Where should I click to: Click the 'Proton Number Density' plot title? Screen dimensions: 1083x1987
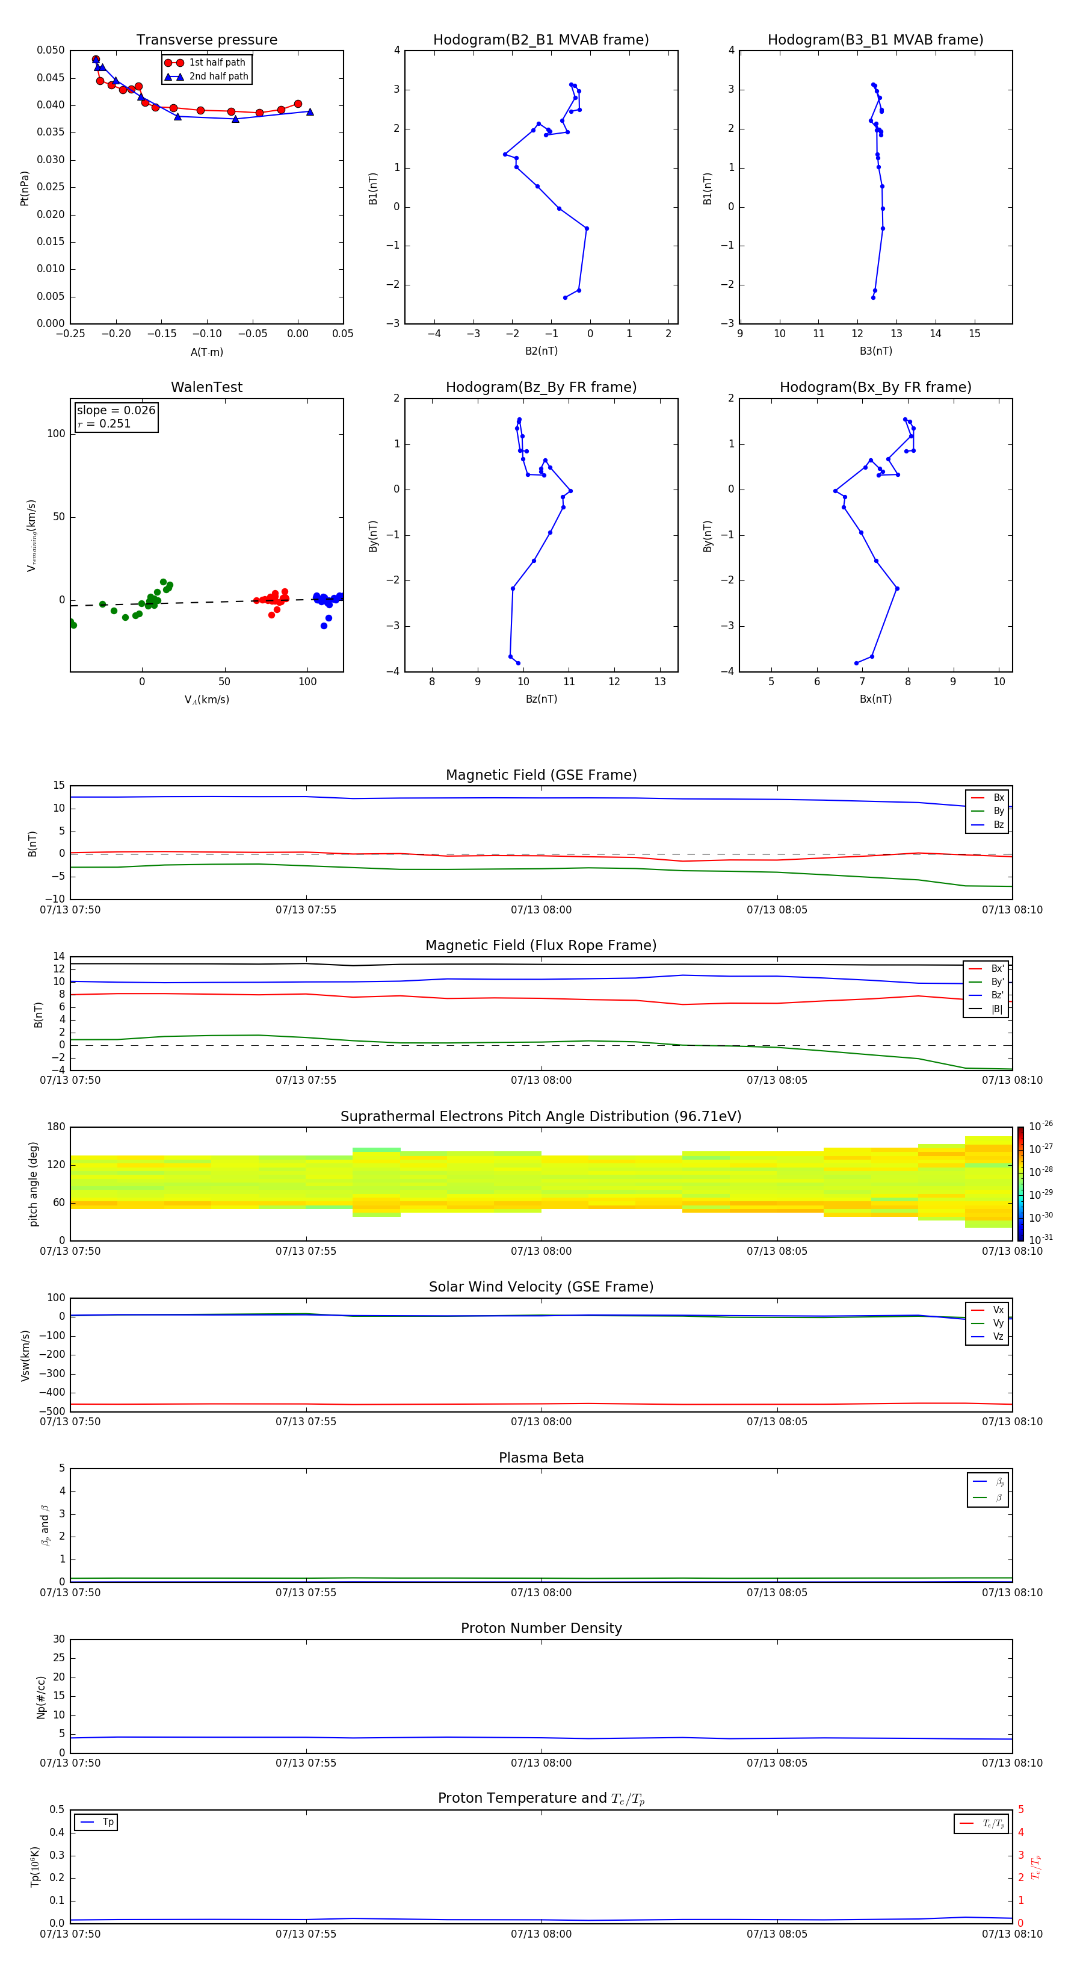tap(541, 1628)
